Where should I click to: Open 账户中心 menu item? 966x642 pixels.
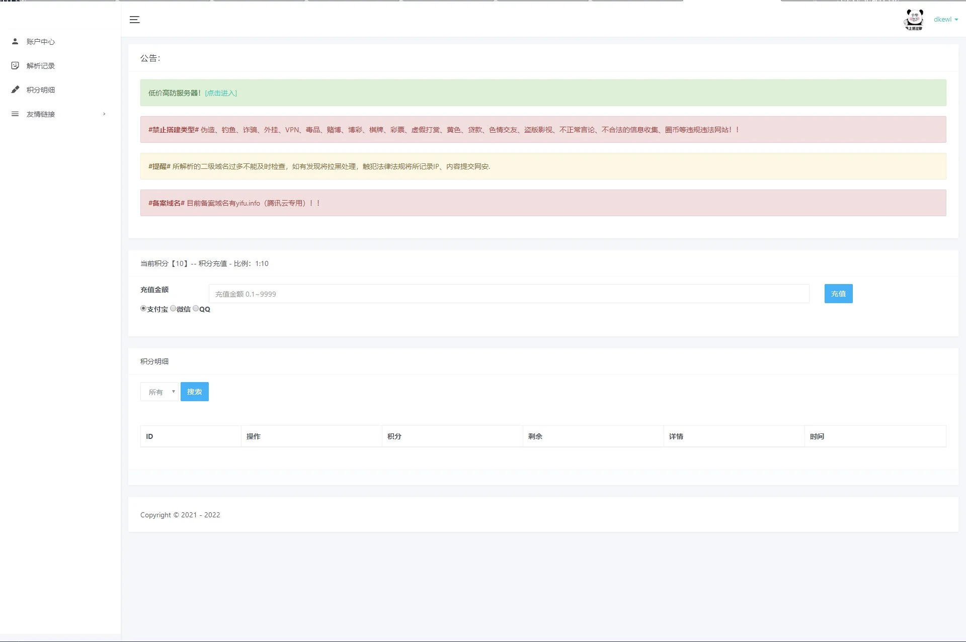click(41, 42)
